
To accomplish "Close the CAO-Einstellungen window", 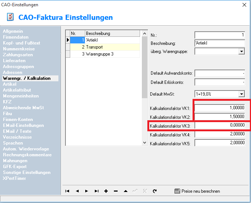I will click(244, 5).
